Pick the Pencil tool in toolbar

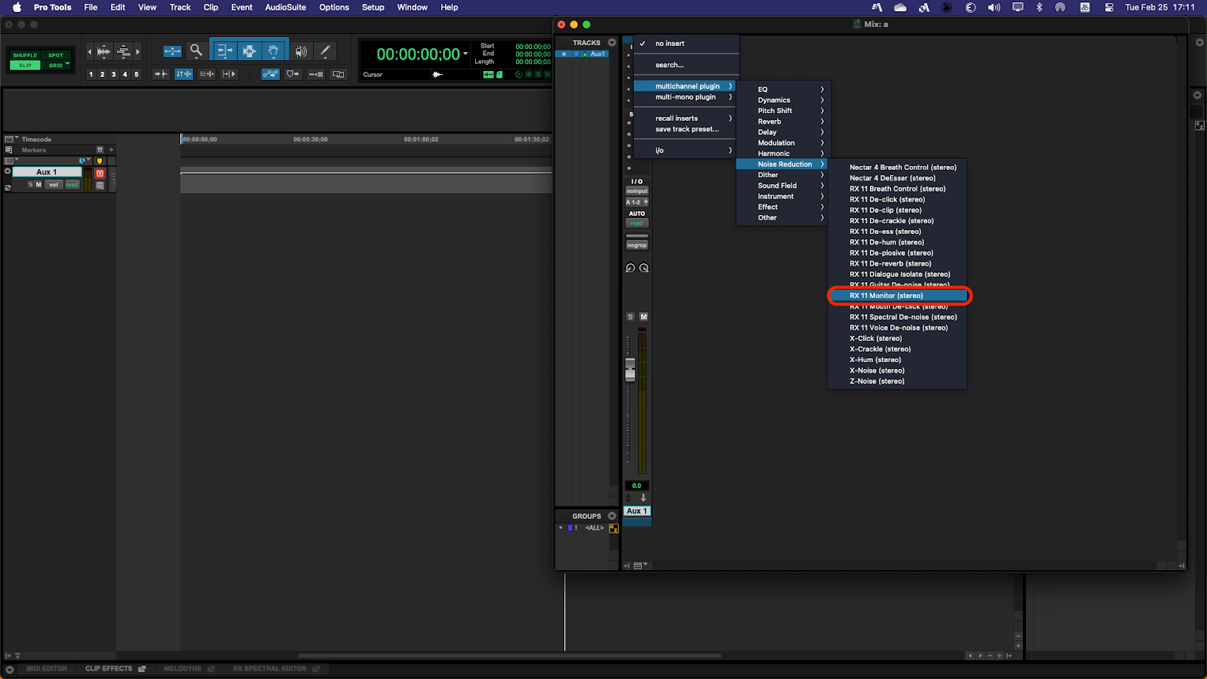click(x=325, y=51)
